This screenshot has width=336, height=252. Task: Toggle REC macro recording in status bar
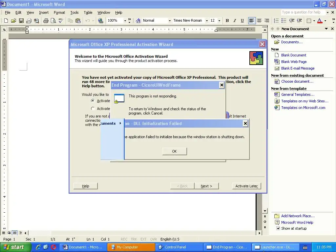[124, 239]
